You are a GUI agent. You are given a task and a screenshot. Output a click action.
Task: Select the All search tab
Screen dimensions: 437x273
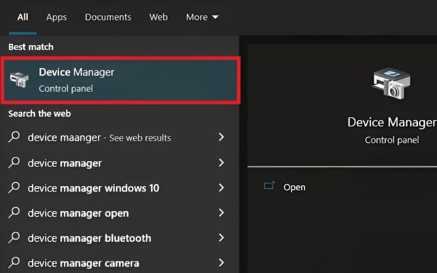coord(22,17)
